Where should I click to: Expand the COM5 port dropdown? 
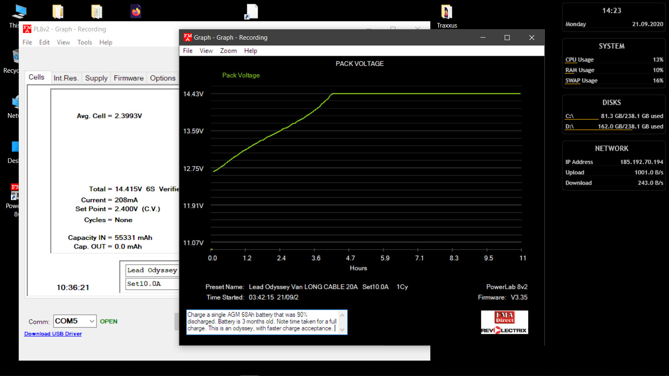pyautogui.click(x=92, y=321)
